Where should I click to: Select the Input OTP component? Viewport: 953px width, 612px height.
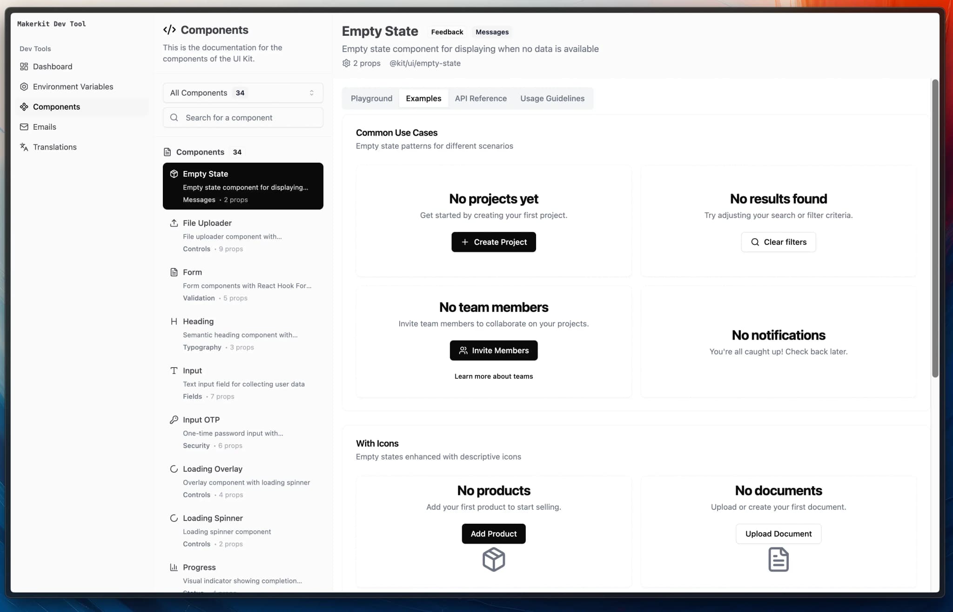coord(201,419)
